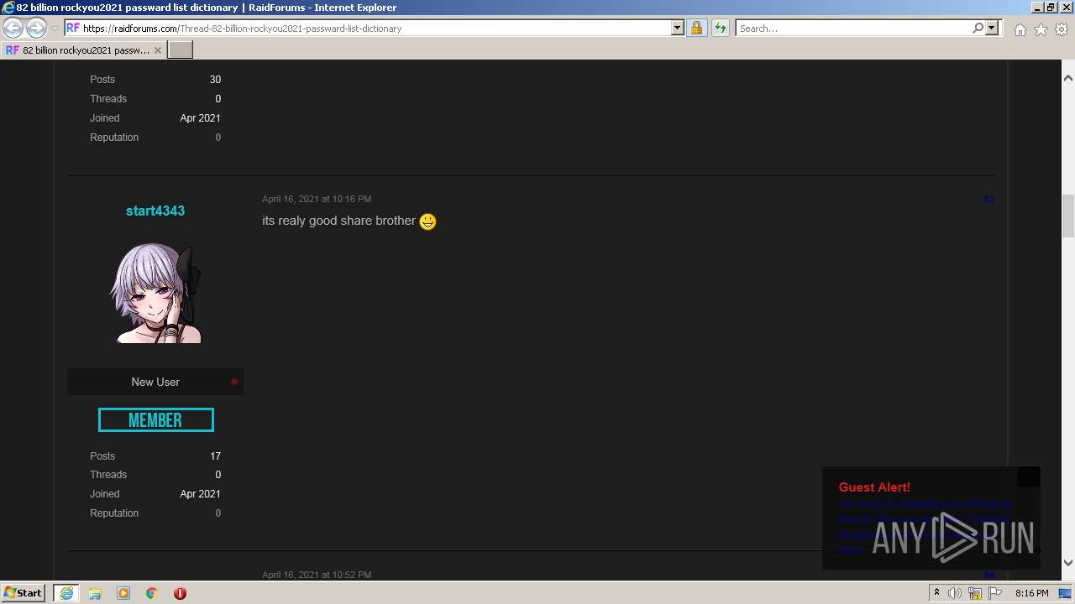
Task: Open the Tools gear icon
Action: click(x=1062, y=29)
